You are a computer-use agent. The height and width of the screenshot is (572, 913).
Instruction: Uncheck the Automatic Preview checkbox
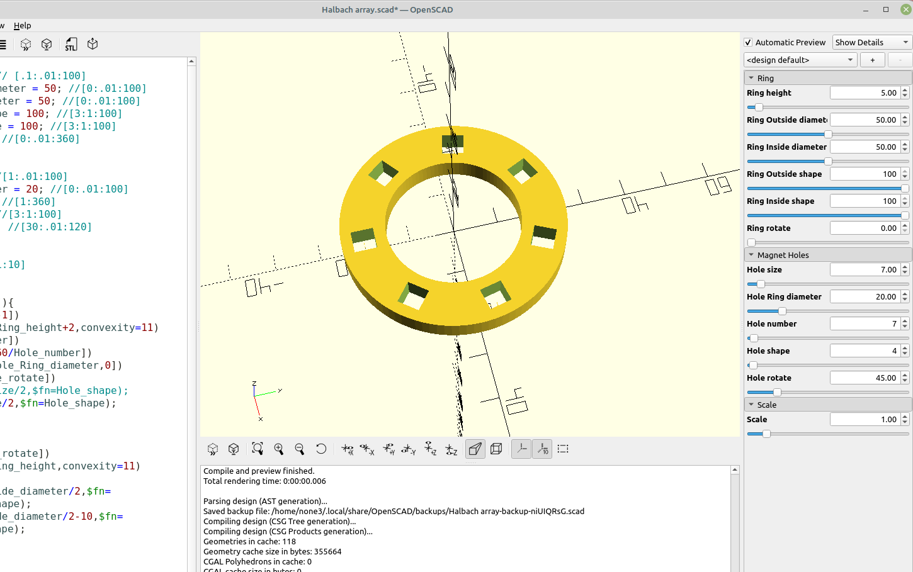tap(749, 42)
